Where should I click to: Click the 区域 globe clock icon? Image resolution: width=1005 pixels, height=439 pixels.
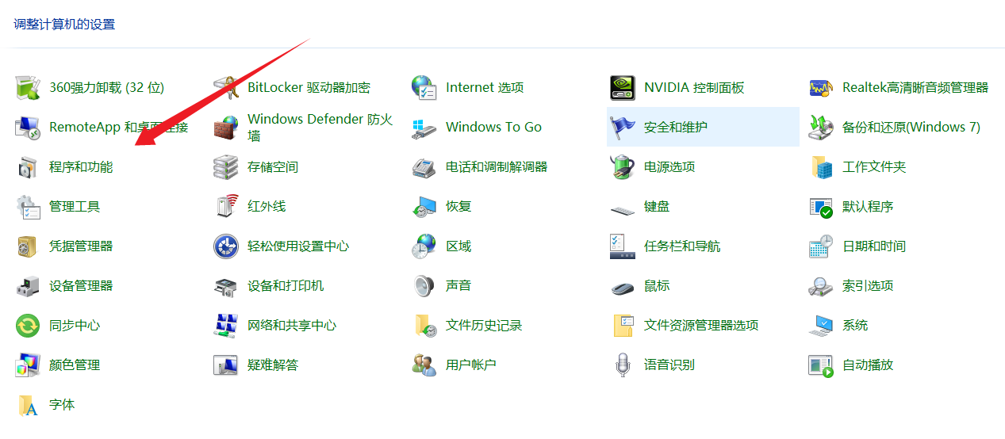424,246
